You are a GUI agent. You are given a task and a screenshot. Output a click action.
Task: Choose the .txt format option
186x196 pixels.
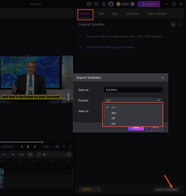pos(133,123)
